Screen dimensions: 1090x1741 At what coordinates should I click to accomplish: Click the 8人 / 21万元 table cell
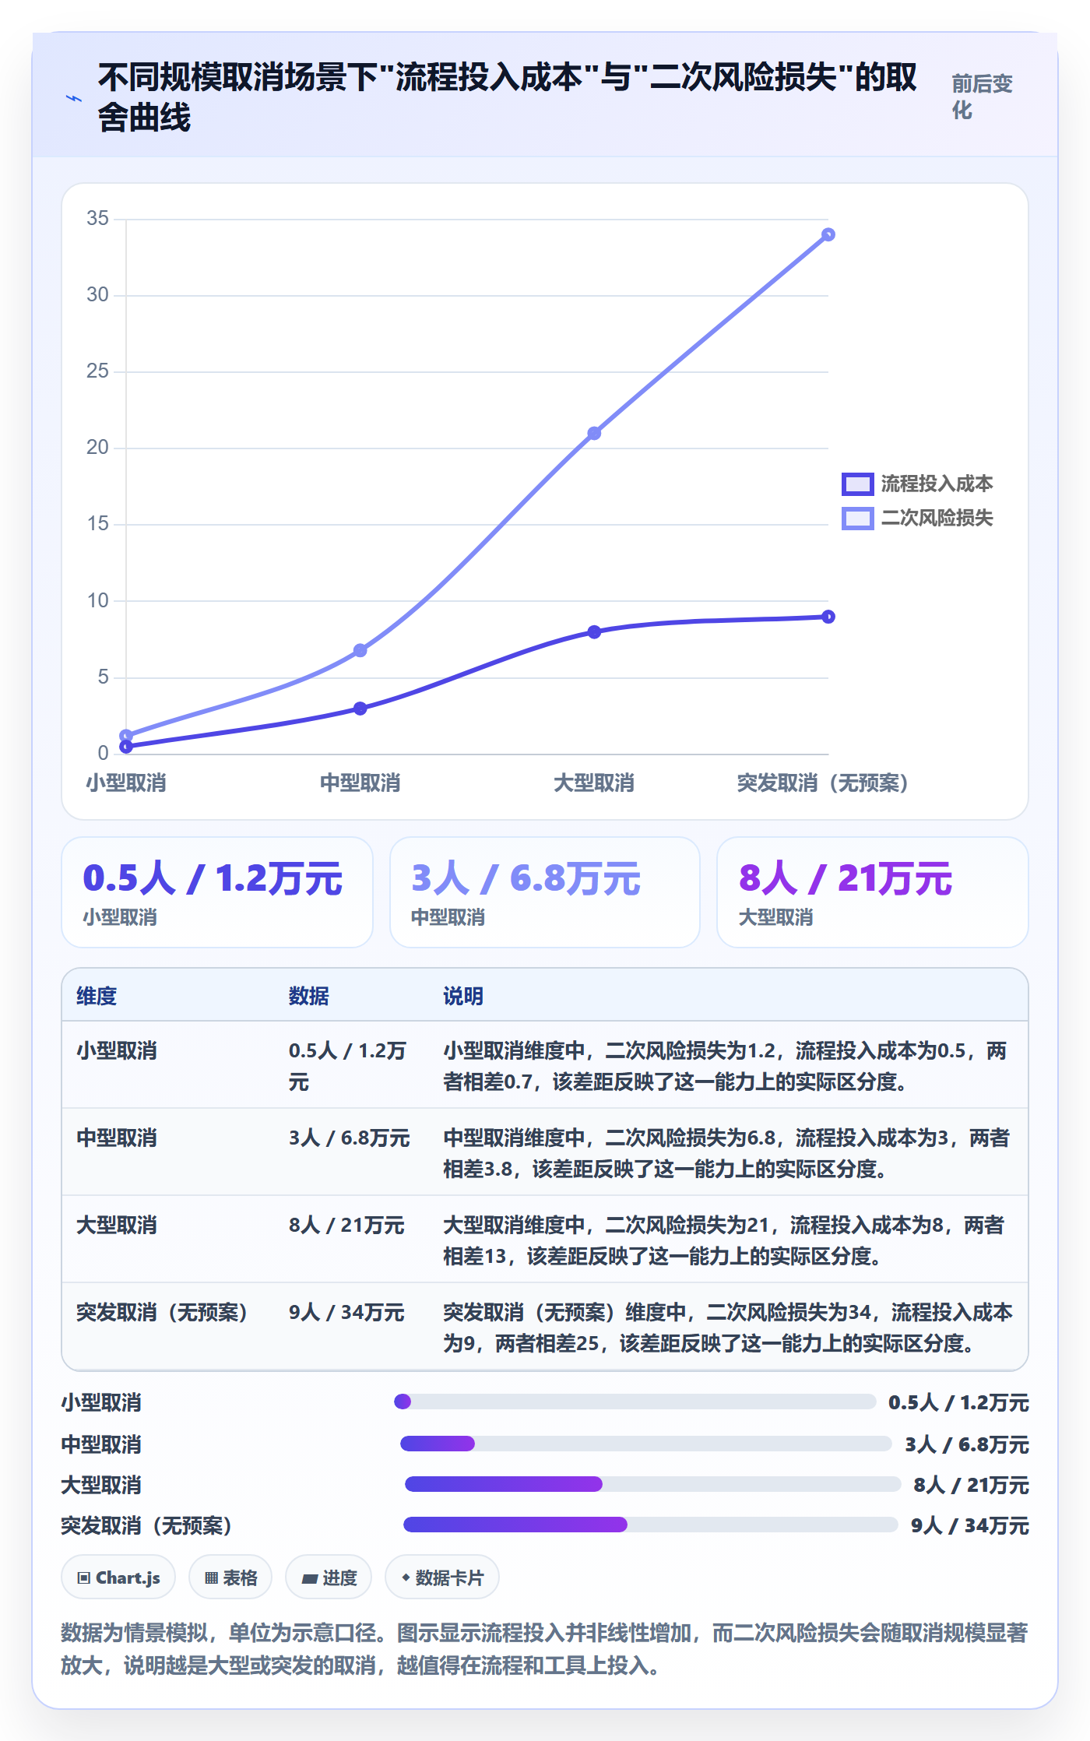(346, 1225)
